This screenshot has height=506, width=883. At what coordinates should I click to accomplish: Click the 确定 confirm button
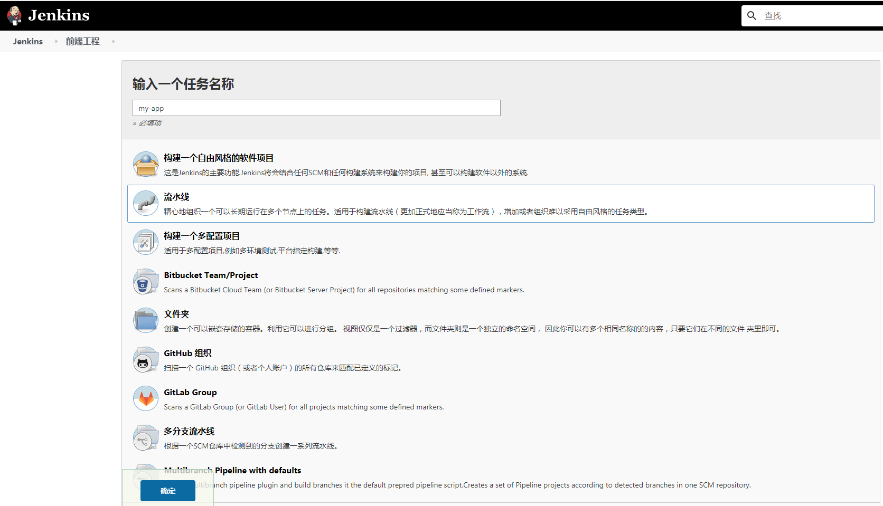click(168, 491)
